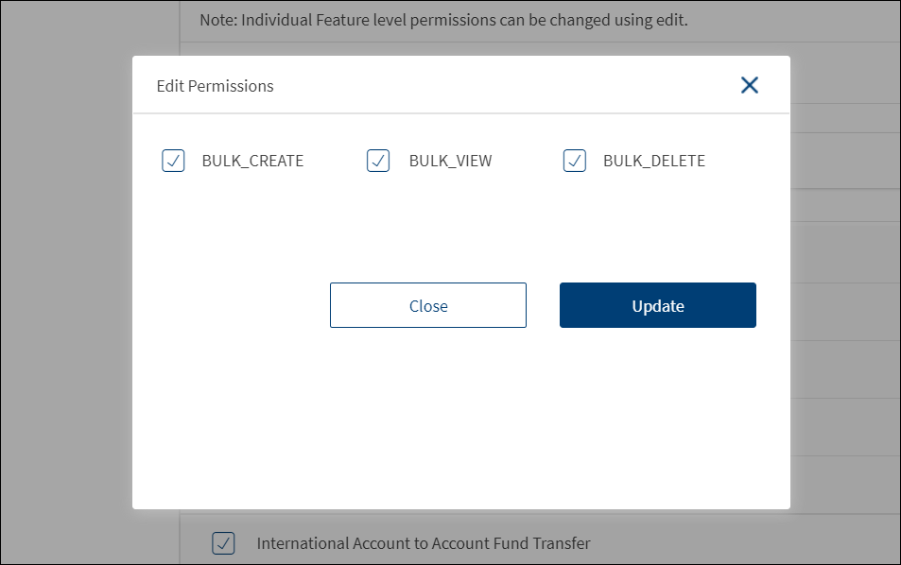Click the empty white area below the Close button
The width and height of the screenshot is (901, 565).
(427, 406)
